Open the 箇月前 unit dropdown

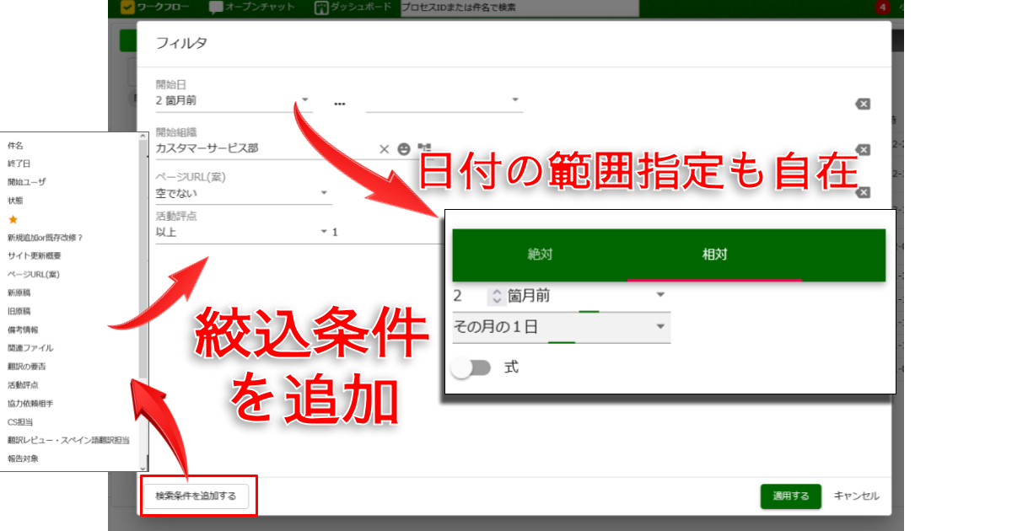tap(660, 296)
